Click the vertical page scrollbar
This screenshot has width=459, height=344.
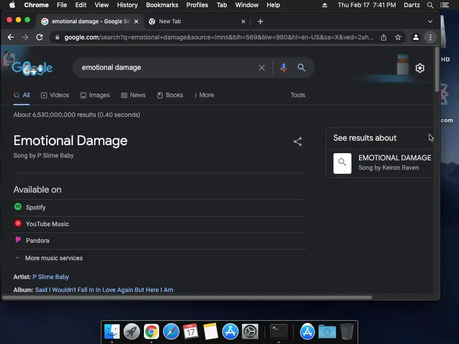(x=437, y=69)
